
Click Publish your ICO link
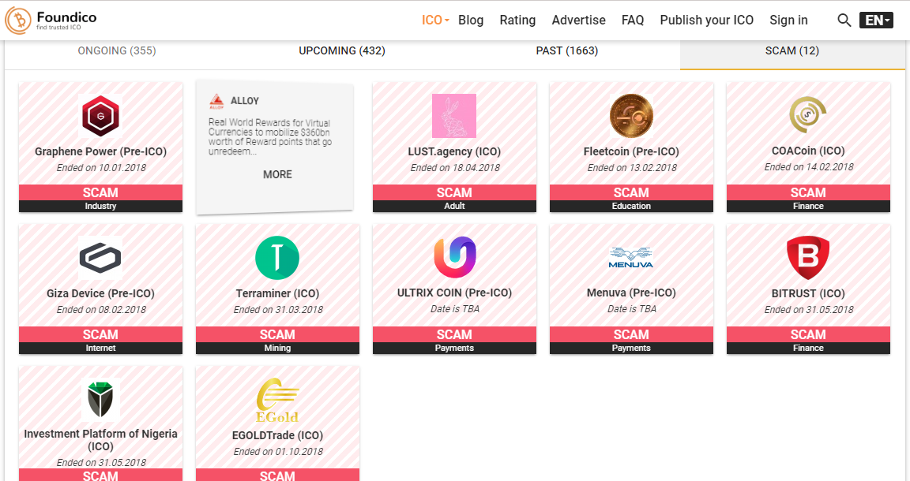pos(706,21)
